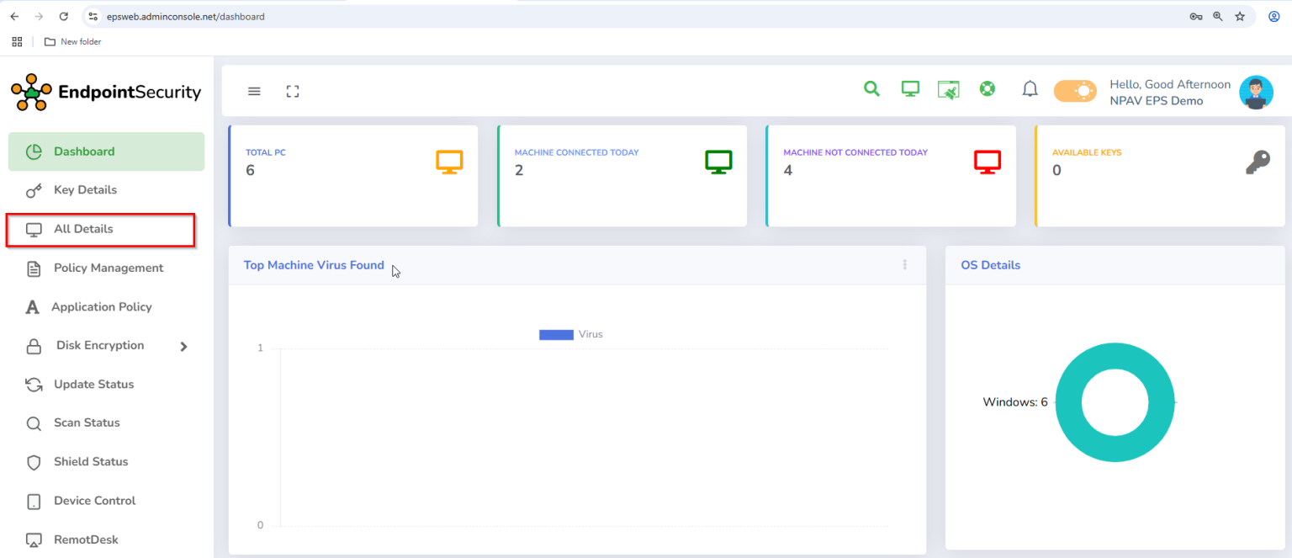The height and width of the screenshot is (558, 1292).
Task: Collapse the sidebar using the hamburger toggle
Action: (x=254, y=91)
